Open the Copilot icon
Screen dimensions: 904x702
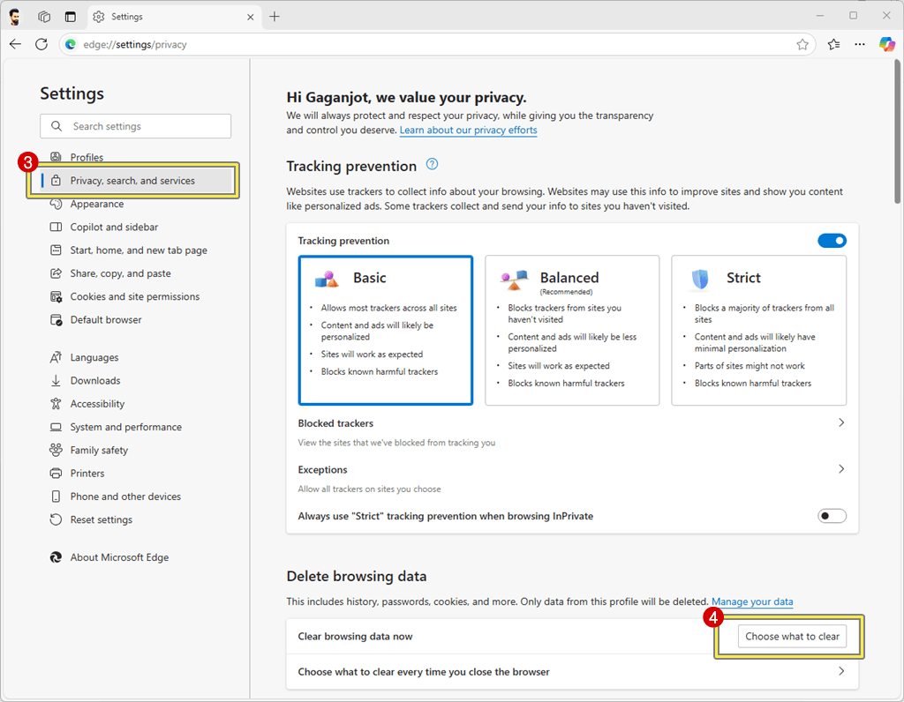tap(886, 44)
